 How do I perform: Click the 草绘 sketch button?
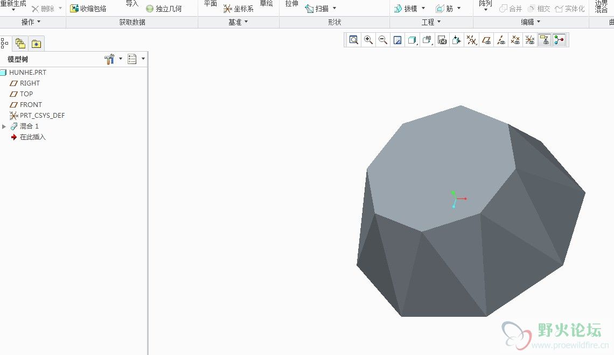pos(266,4)
